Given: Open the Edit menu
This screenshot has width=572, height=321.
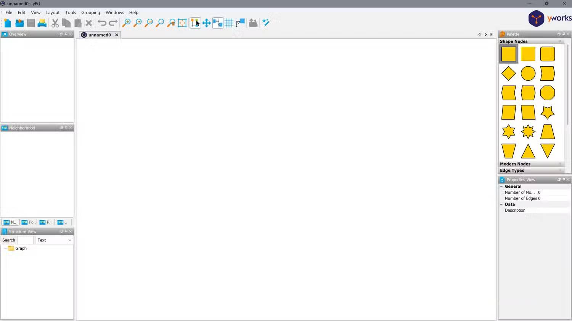Looking at the screenshot, I should point(21,13).
